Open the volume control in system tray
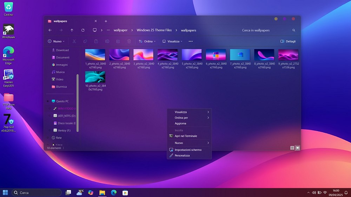 pyautogui.click(x=314, y=192)
